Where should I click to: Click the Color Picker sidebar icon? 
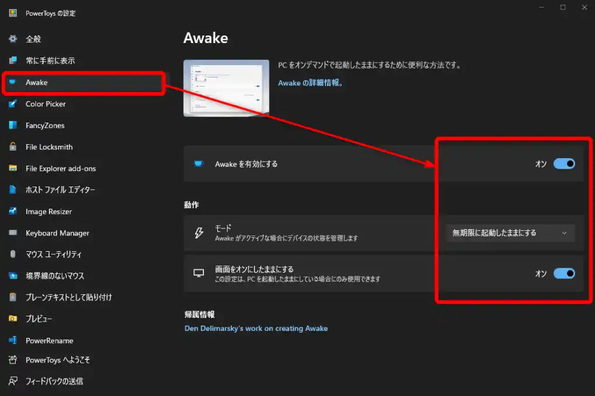[13, 104]
